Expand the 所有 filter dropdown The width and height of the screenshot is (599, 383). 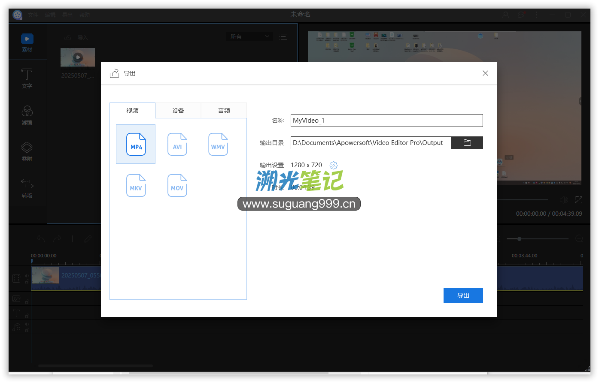point(250,36)
